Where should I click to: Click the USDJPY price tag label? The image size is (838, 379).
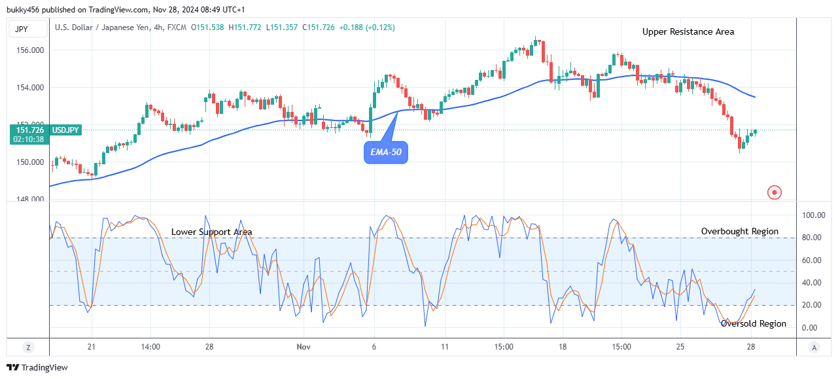[65, 130]
